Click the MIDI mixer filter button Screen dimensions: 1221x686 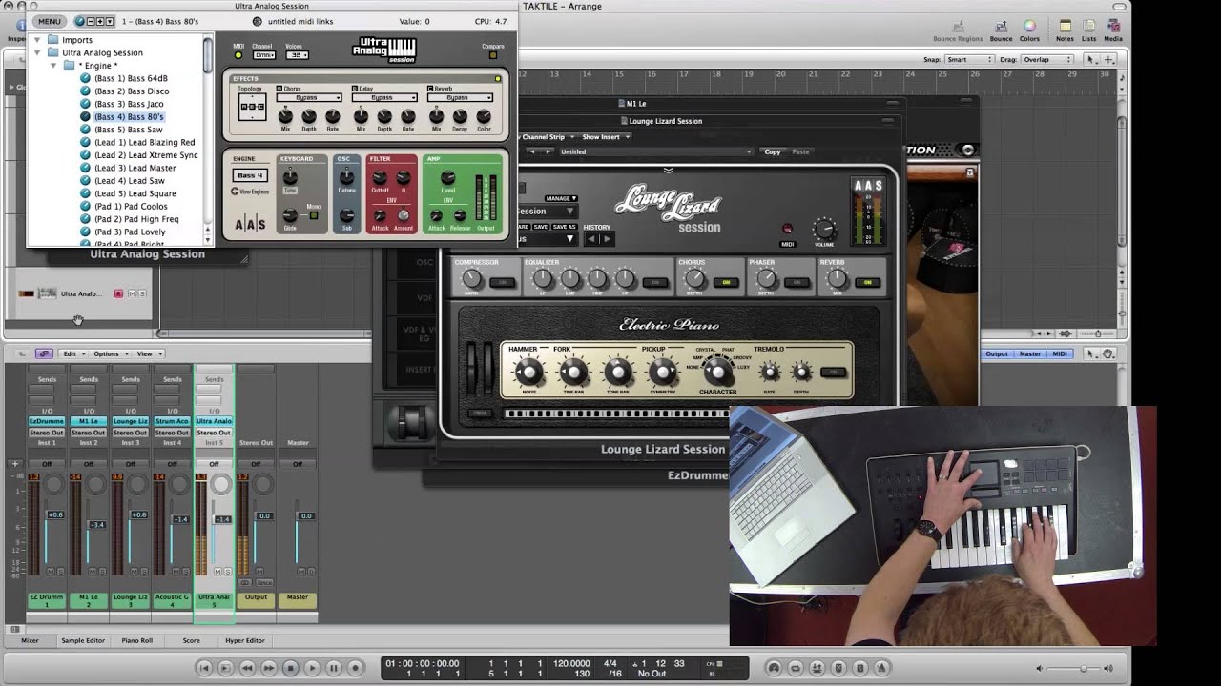pos(1060,354)
